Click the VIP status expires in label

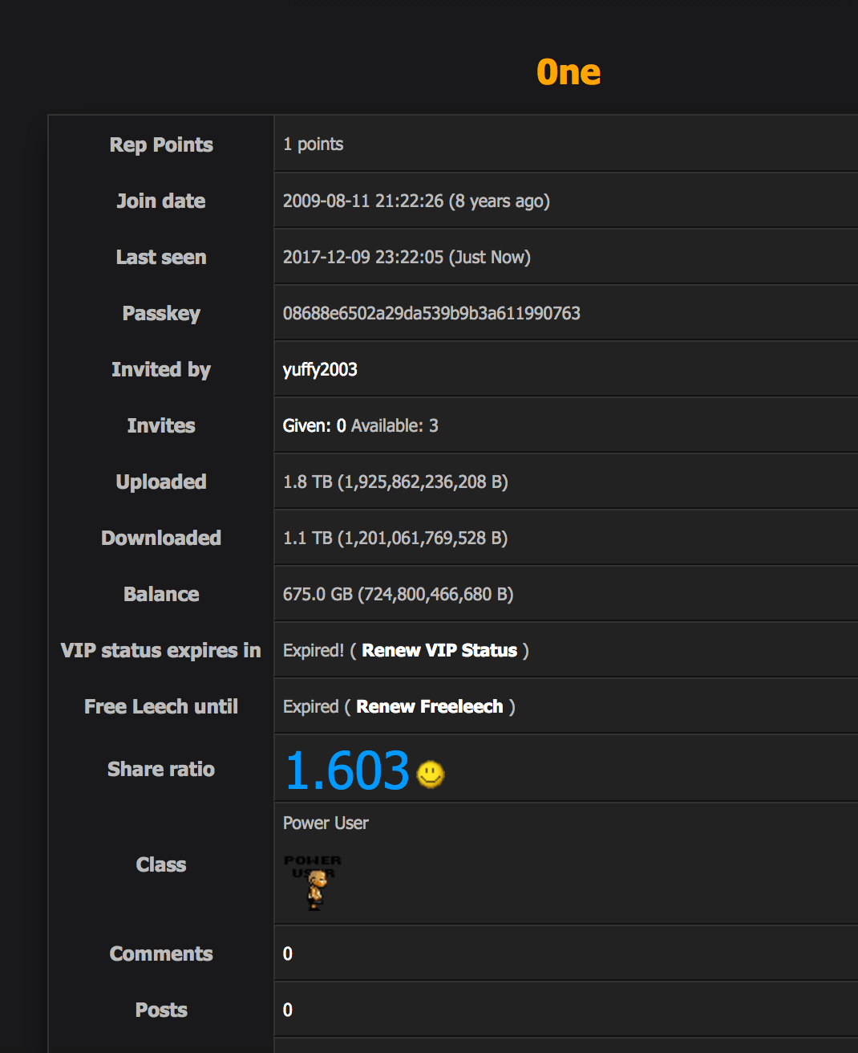[161, 650]
